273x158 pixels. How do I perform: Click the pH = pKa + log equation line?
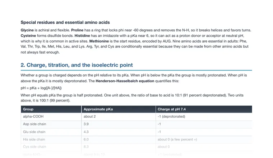[x=41, y=88]
